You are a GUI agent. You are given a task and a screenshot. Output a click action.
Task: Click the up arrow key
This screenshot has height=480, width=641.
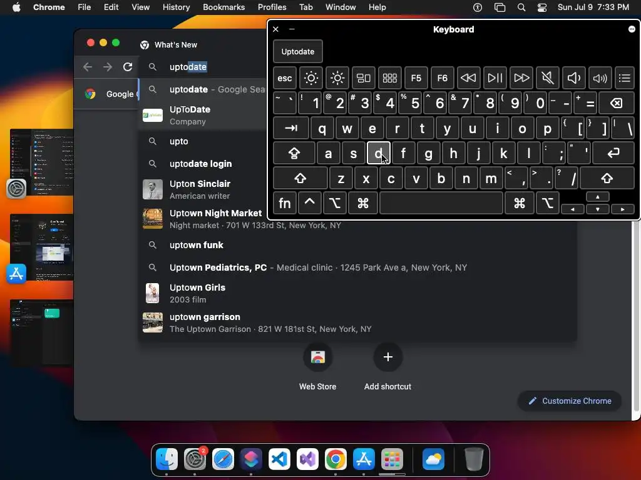point(598,197)
